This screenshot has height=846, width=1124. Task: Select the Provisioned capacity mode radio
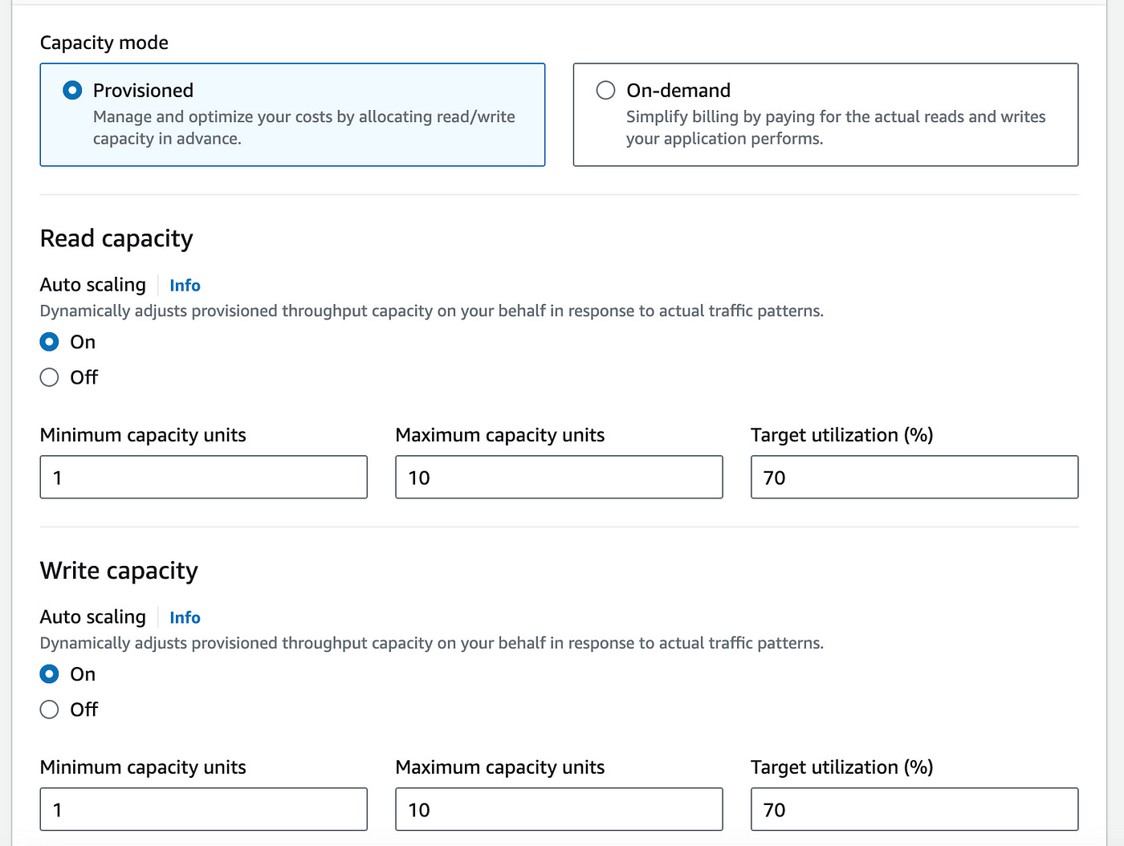click(72, 90)
